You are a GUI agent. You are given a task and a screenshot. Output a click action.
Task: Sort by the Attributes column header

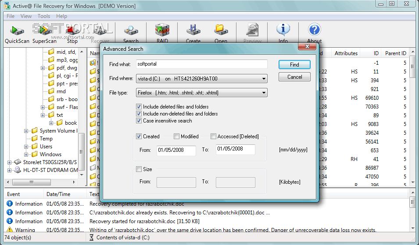tap(346, 53)
